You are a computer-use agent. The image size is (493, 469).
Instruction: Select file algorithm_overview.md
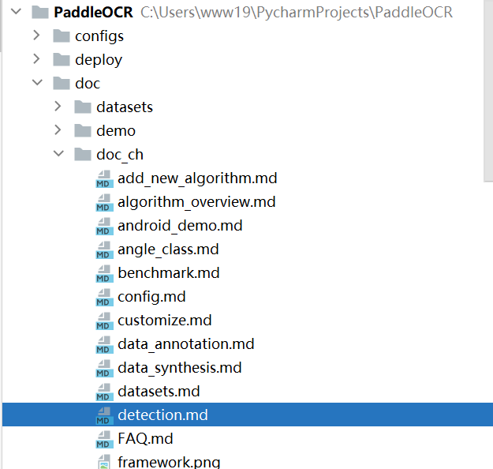196,202
